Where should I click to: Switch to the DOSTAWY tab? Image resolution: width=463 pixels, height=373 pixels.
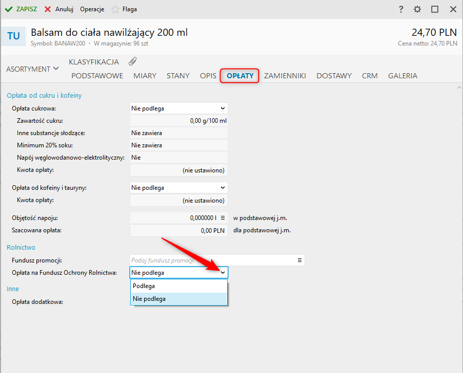tap(334, 76)
